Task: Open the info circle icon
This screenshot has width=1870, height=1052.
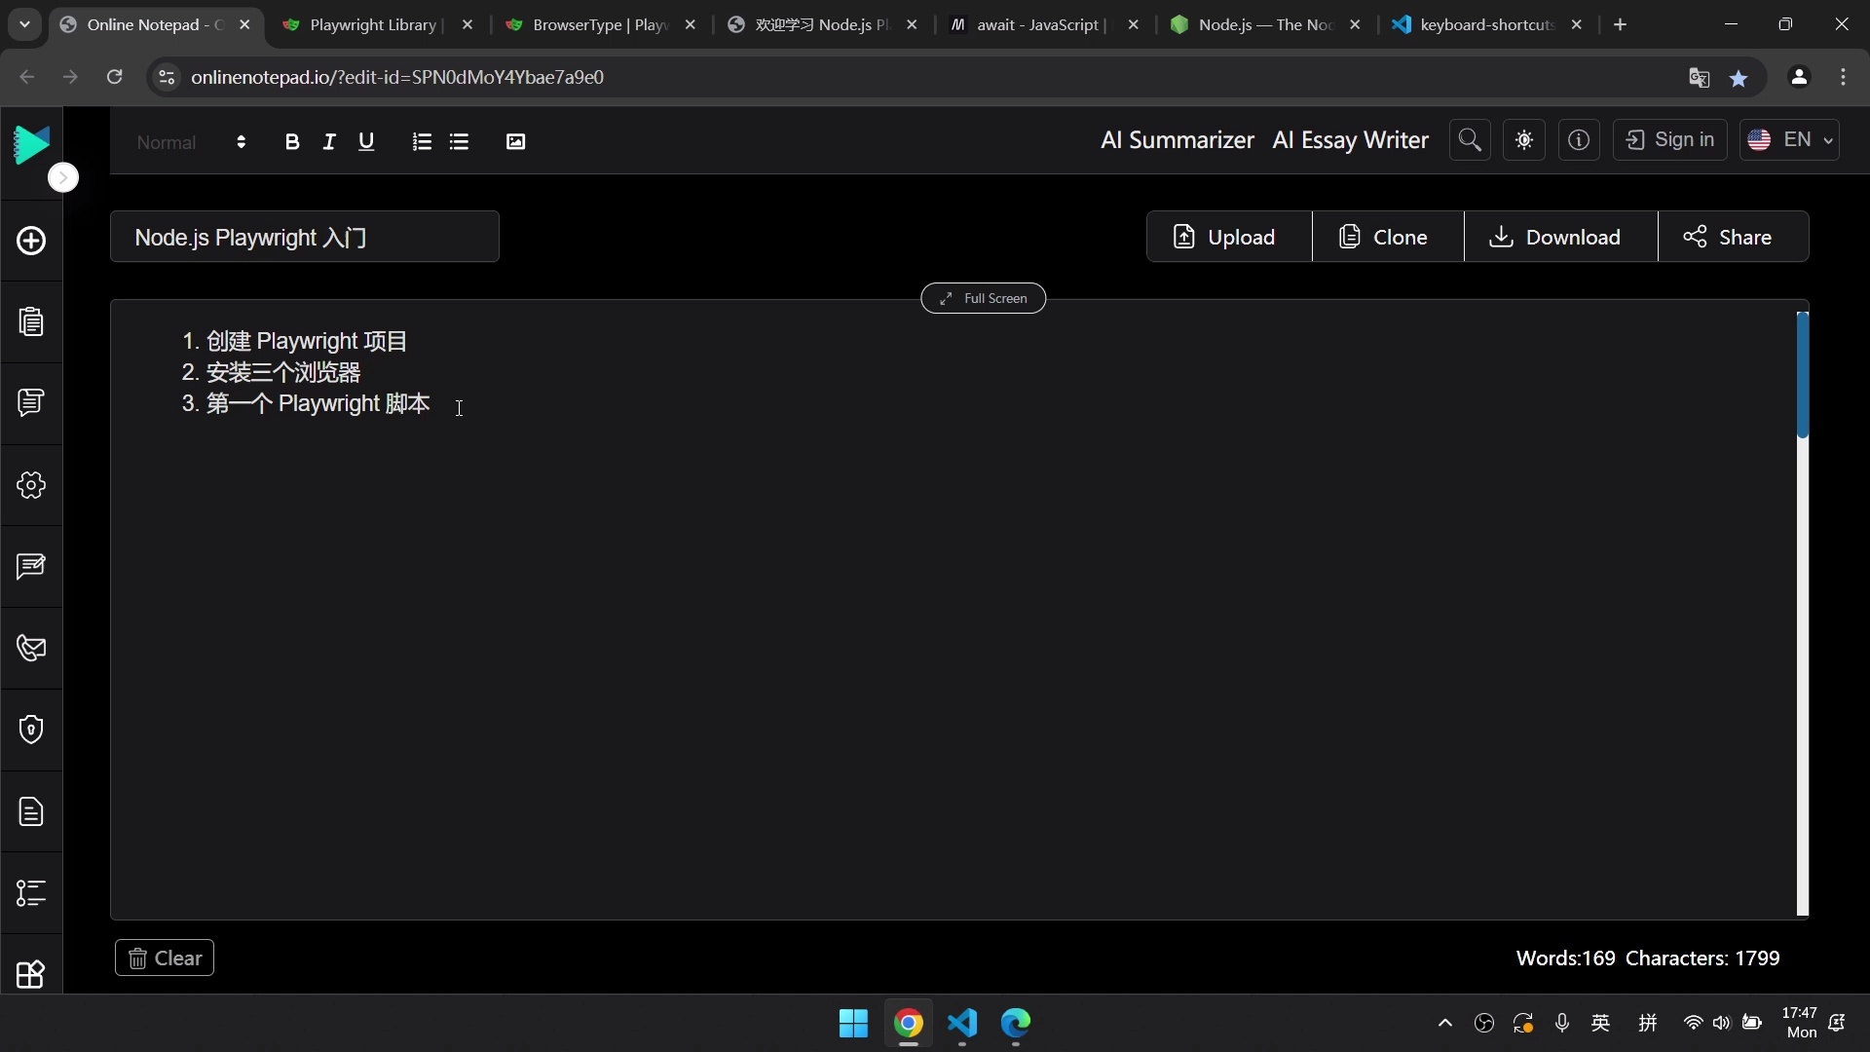Action: click(x=1579, y=140)
